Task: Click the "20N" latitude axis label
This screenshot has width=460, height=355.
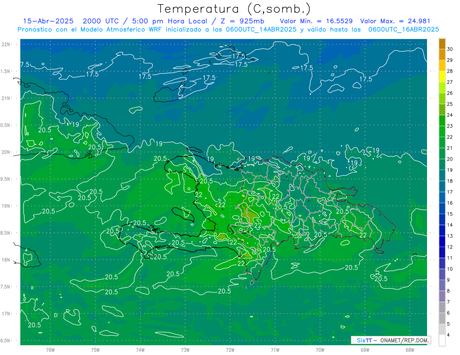Action: point(6,152)
